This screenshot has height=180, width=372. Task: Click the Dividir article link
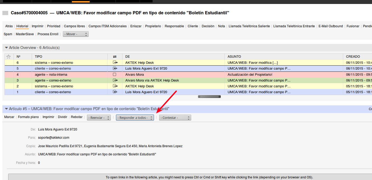[62, 117]
